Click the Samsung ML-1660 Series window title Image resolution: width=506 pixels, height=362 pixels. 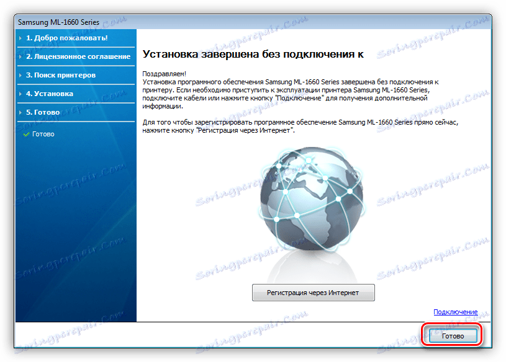[x=58, y=22]
